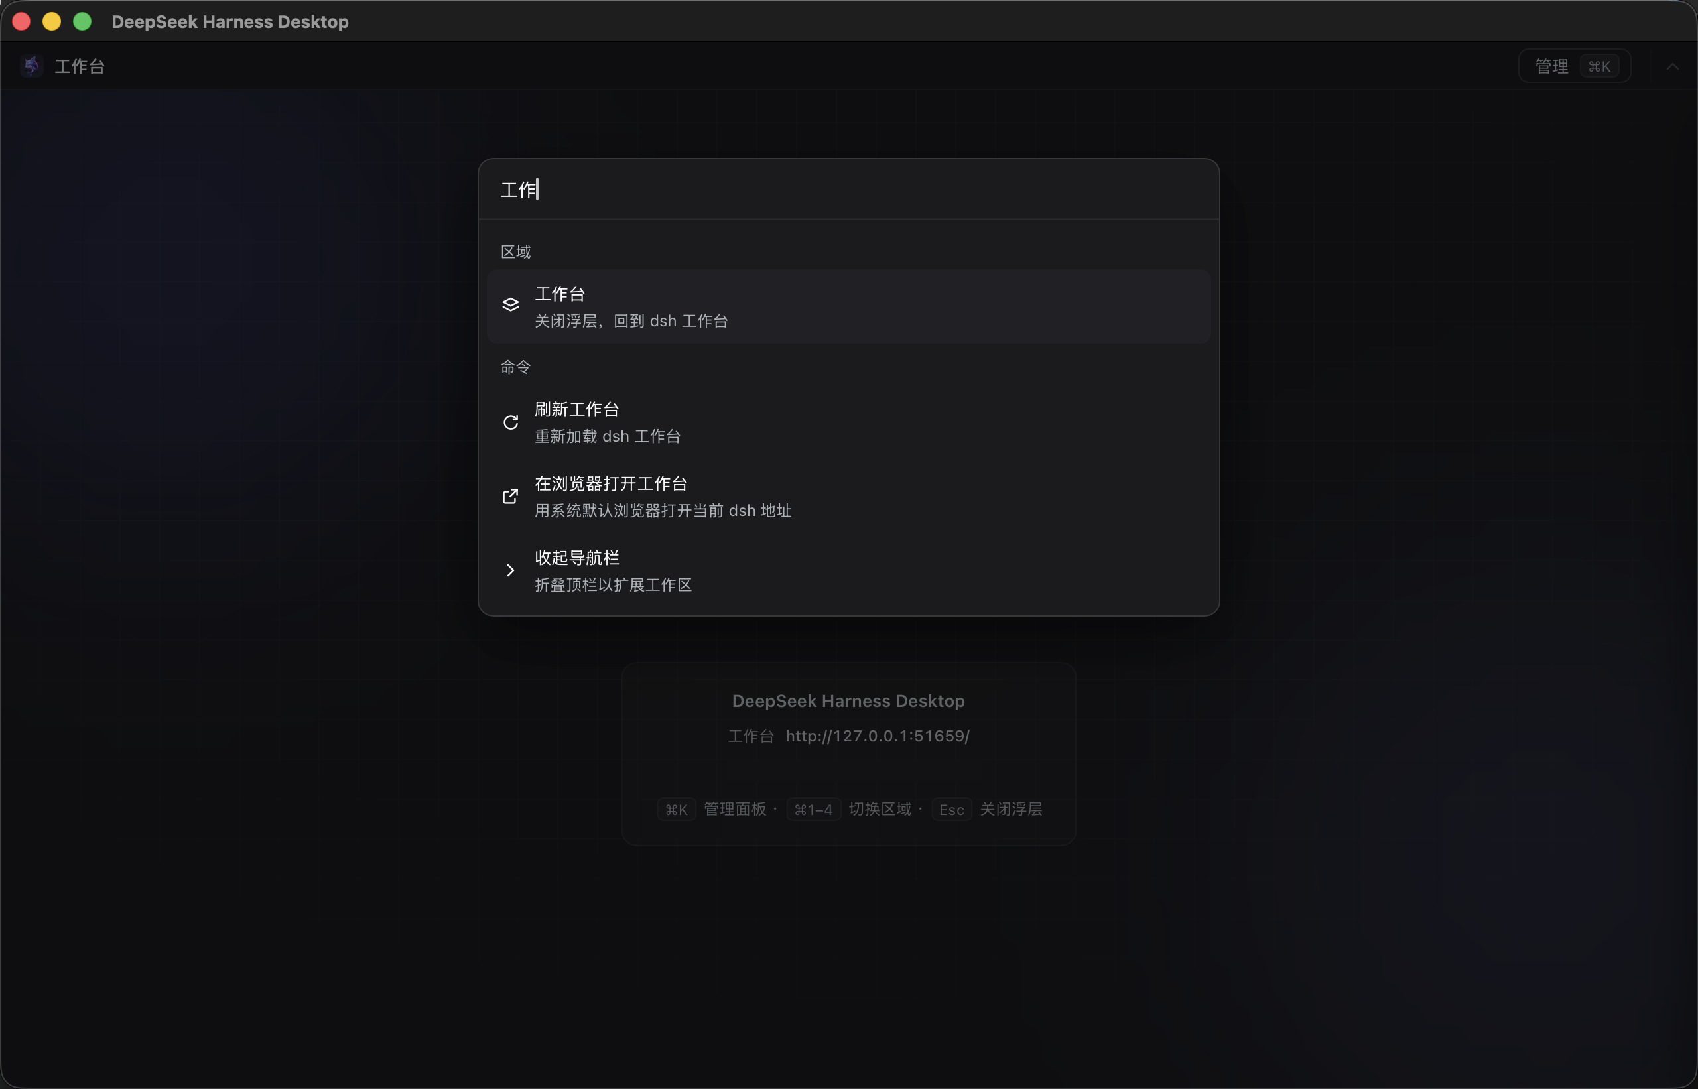
Task: Minimize the window with yellow button
Action: click(52, 21)
